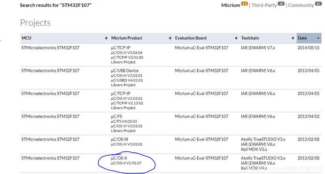Switch to the Micrium results tab

tap(231, 5)
